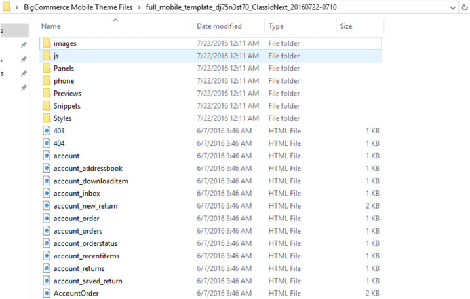The width and height of the screenshot is (470, 299).
Task: Select the account_saved_return file icon
Action: pos(47,281)
